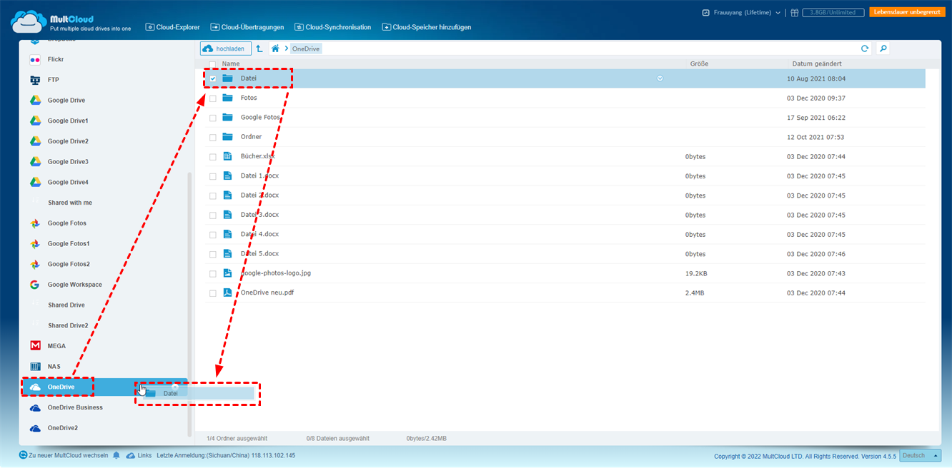The height and width of the screenshot is (468, 952).
Task: Click the MultCloud logo
Action: (x=71, y=23)
